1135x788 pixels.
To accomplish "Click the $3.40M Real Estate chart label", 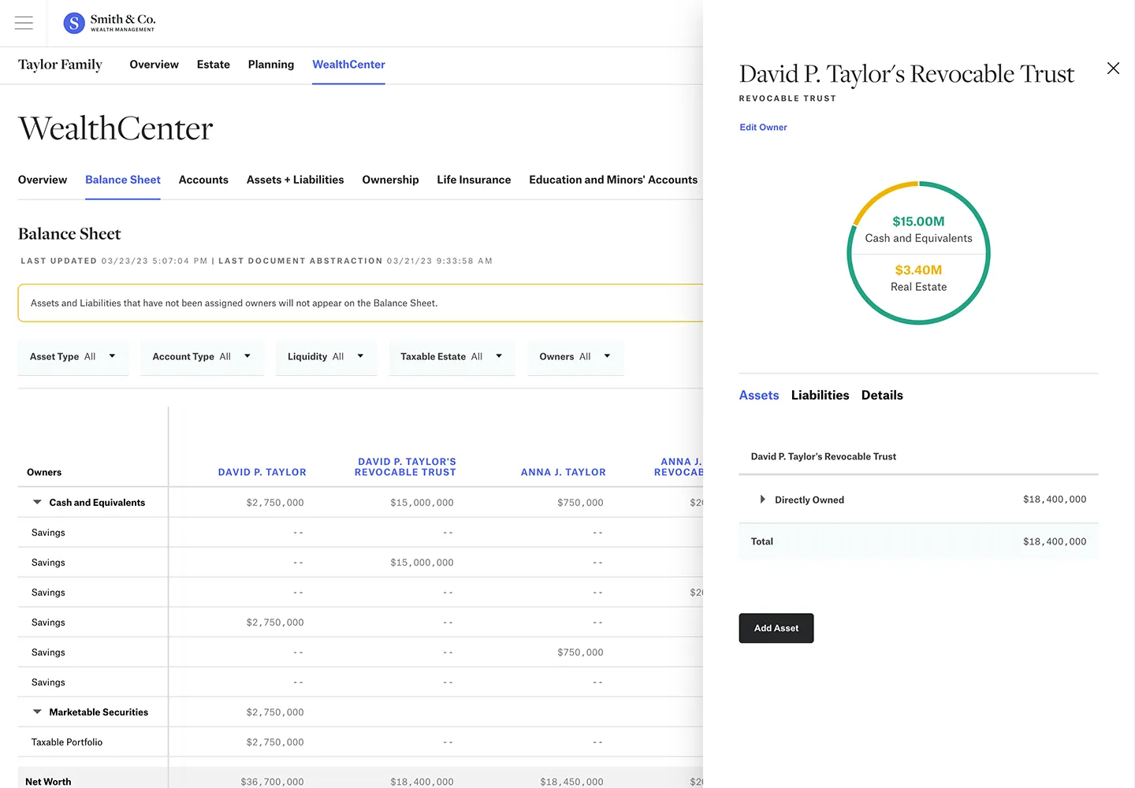I will click(918, 278).
